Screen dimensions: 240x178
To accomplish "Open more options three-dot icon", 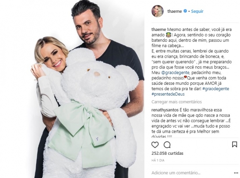I will coord(236,173).
